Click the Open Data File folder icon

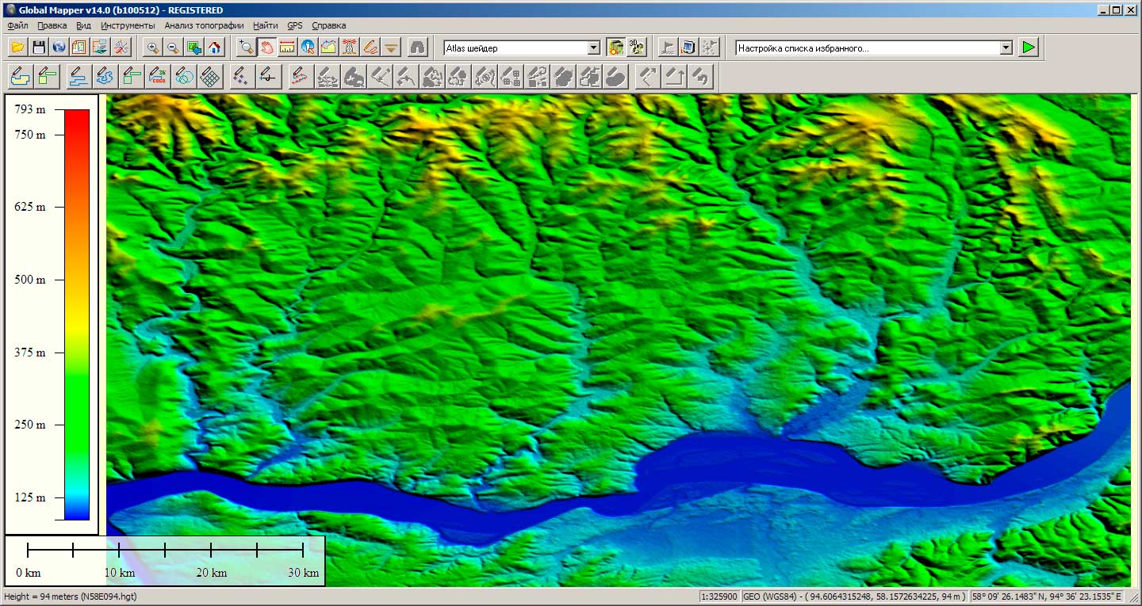[17, 48]
